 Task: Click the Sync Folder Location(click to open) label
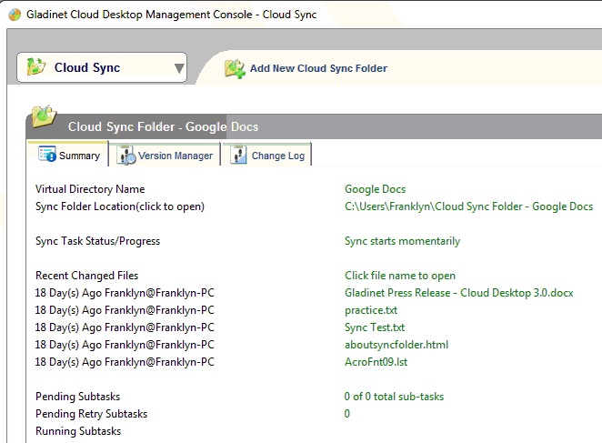point(120,206)
